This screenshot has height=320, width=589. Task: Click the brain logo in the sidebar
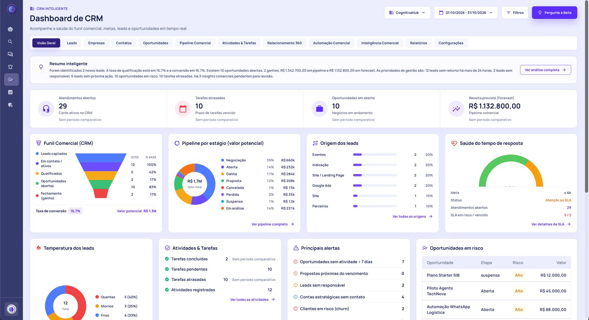coord(11,9)
